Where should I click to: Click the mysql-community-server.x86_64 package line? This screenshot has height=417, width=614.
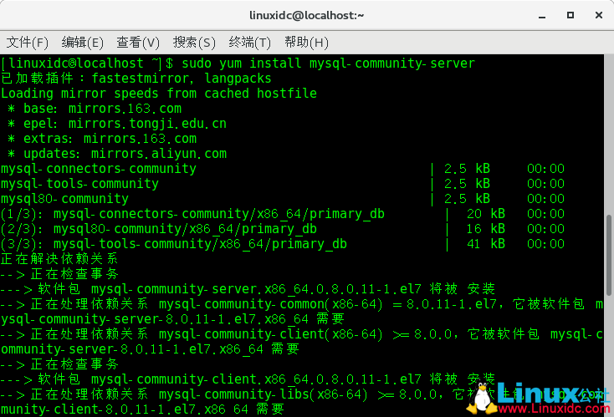(x=248, y=289)
